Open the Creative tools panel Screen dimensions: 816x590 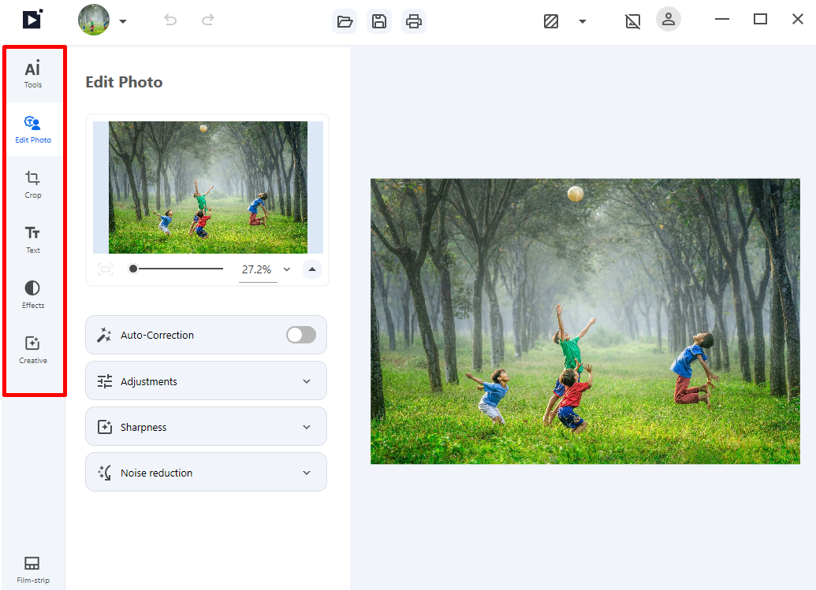pyautogui.click(x=33, y=350)
